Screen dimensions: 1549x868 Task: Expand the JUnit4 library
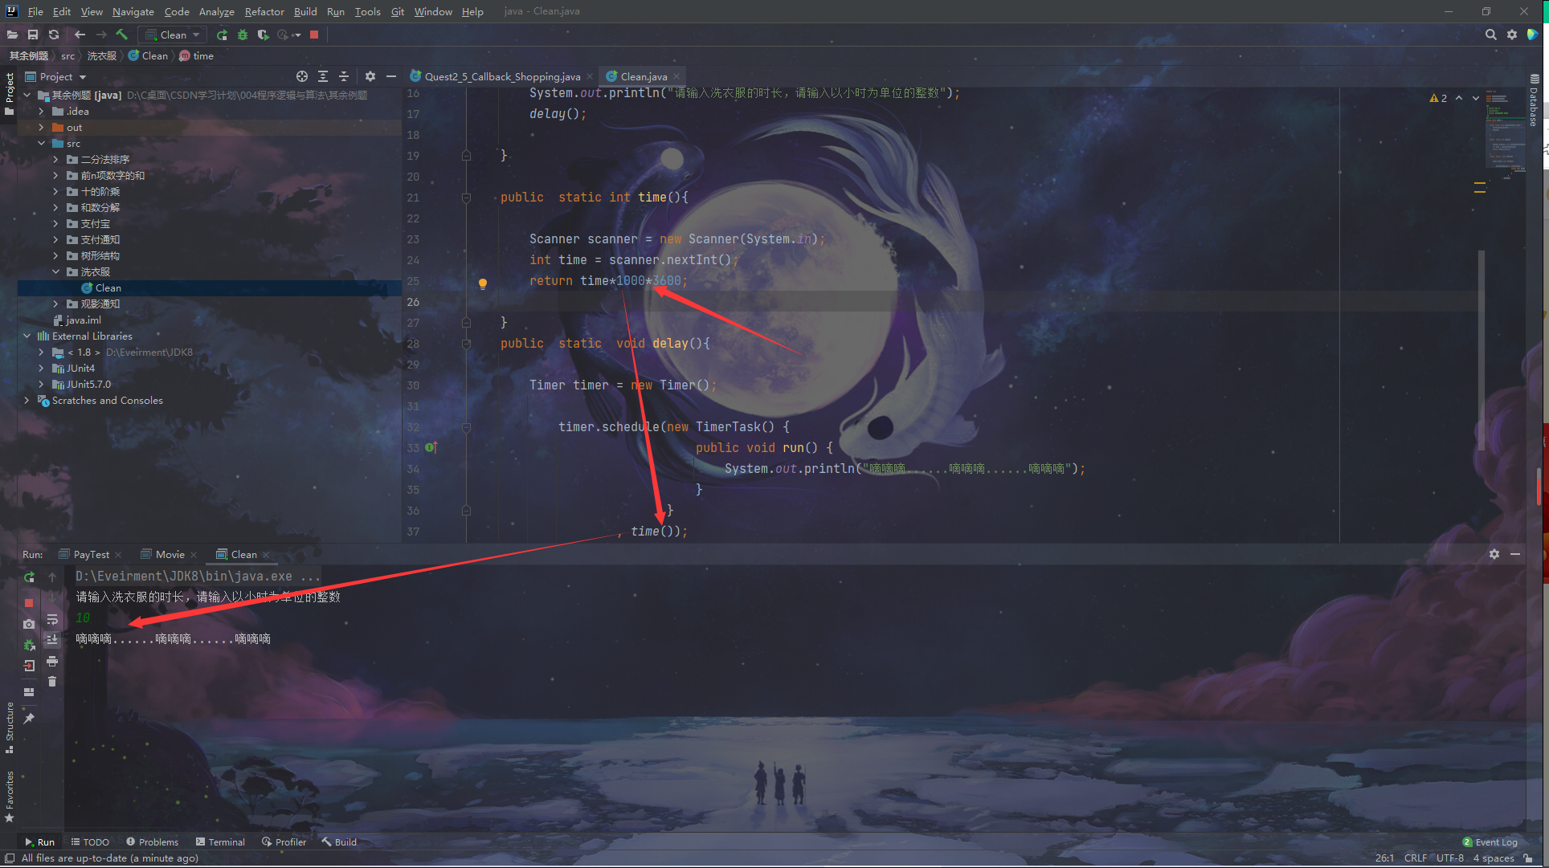(x=42, y=368)
